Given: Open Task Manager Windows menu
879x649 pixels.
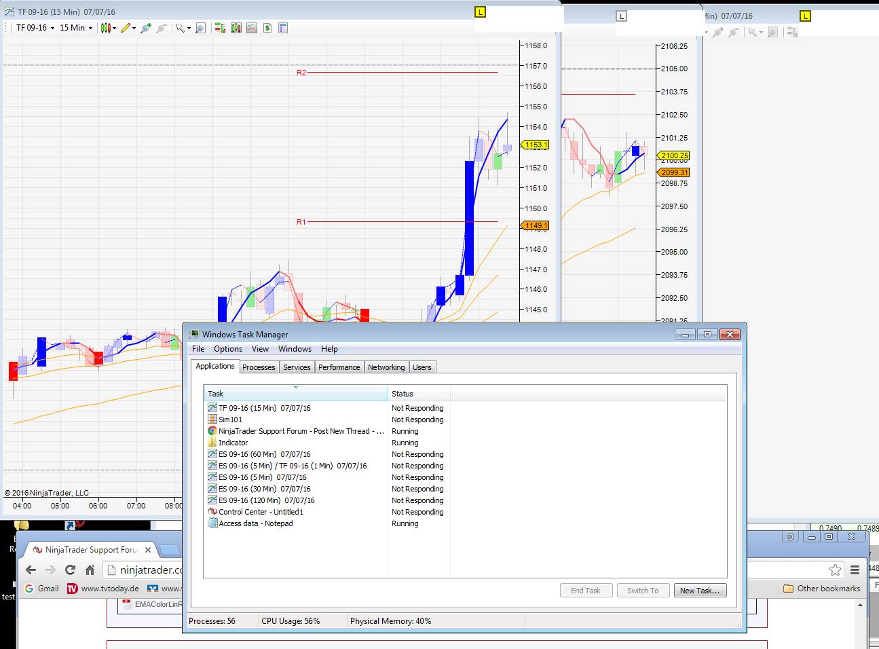Looking at the screenshot, I should 295,349.
